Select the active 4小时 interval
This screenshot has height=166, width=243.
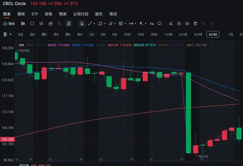pos(213,35)
